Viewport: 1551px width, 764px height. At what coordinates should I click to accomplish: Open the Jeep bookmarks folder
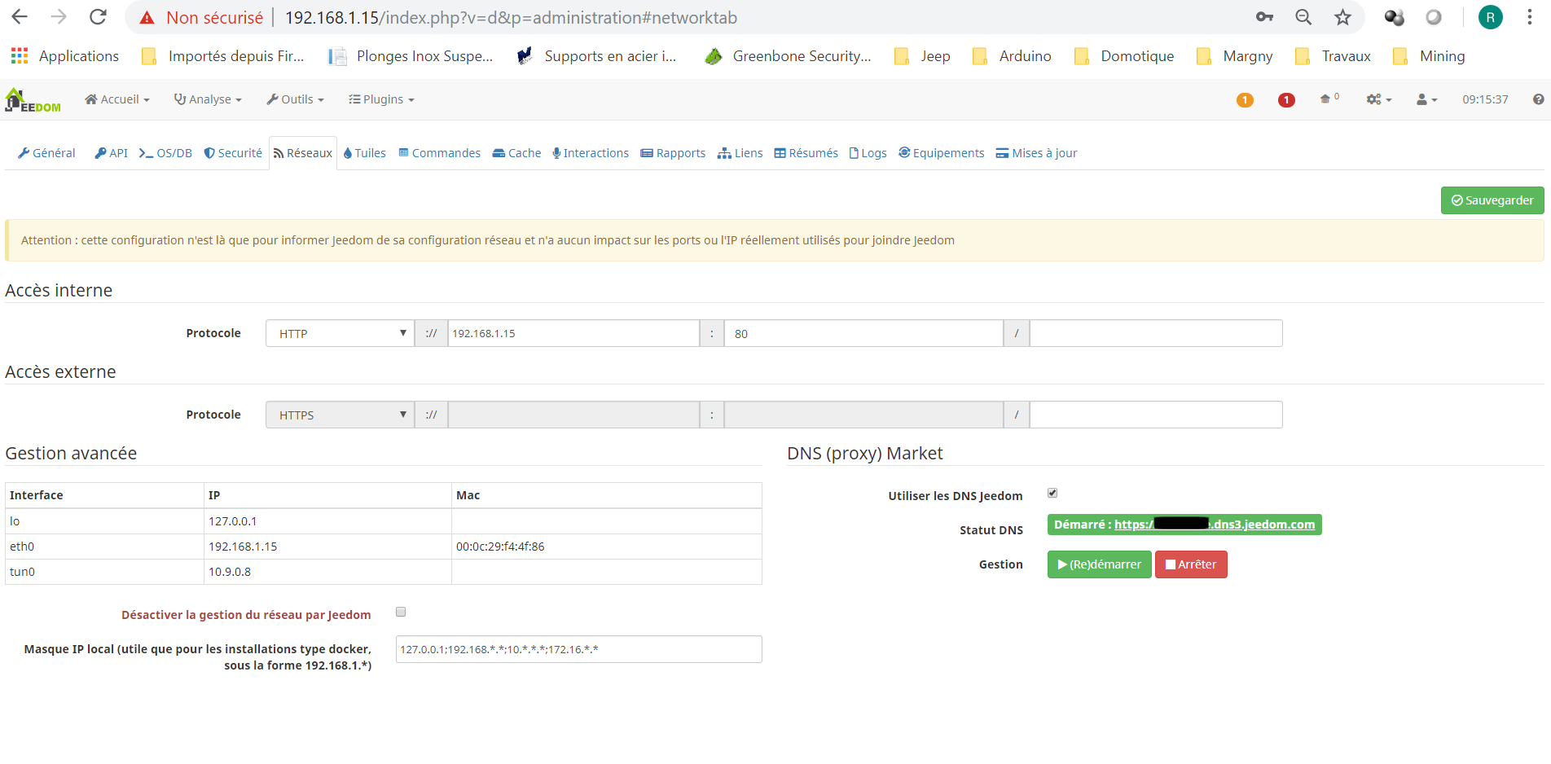point(922,56)
